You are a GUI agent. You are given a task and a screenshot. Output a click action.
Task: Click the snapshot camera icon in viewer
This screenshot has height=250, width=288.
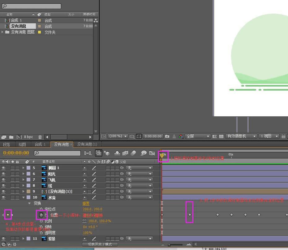[167, 136]
